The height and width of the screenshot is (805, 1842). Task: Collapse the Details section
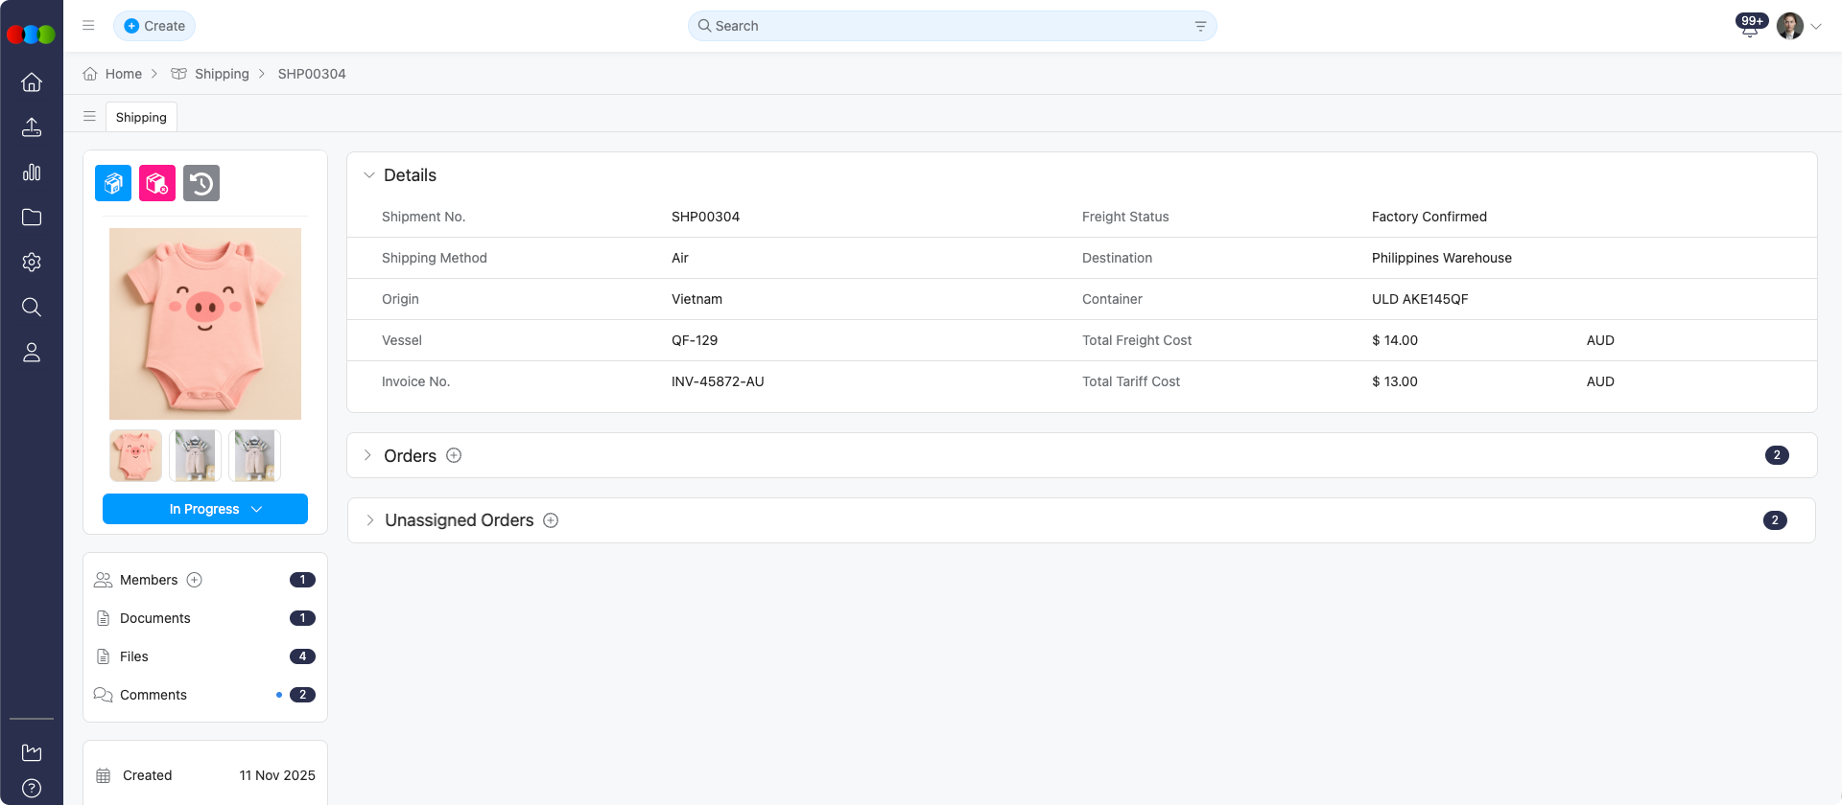(x=369, y=175)
